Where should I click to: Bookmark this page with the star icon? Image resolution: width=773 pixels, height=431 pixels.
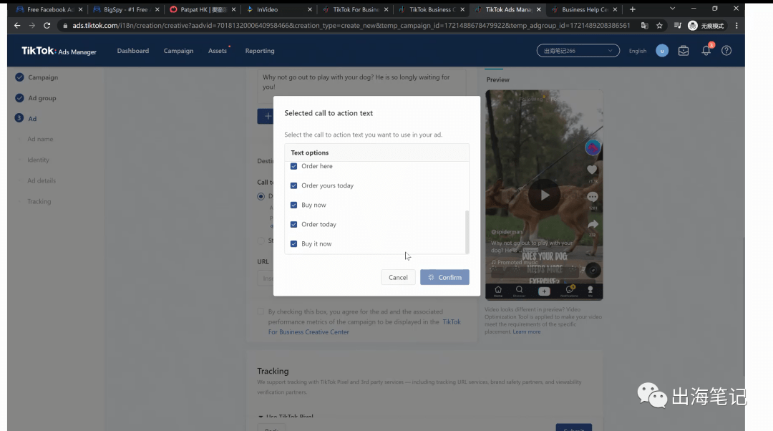point(659,26)
